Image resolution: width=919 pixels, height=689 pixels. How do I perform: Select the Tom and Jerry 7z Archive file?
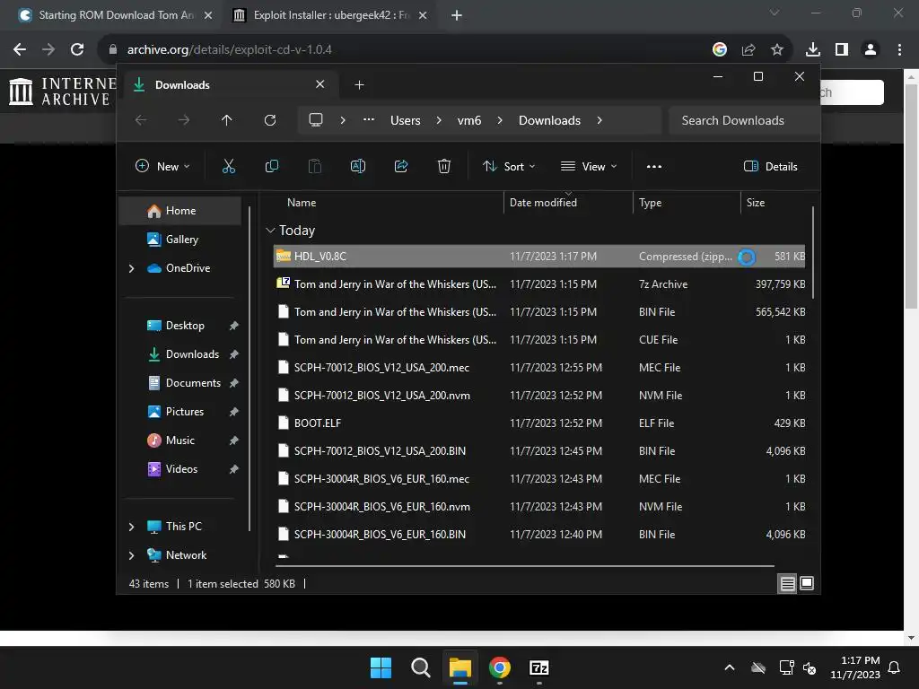click(539, 284)
